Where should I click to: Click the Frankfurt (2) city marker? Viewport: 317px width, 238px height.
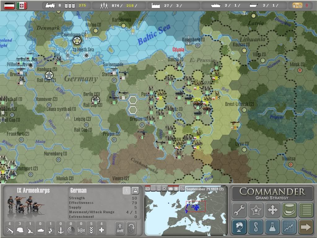[21, 140]
